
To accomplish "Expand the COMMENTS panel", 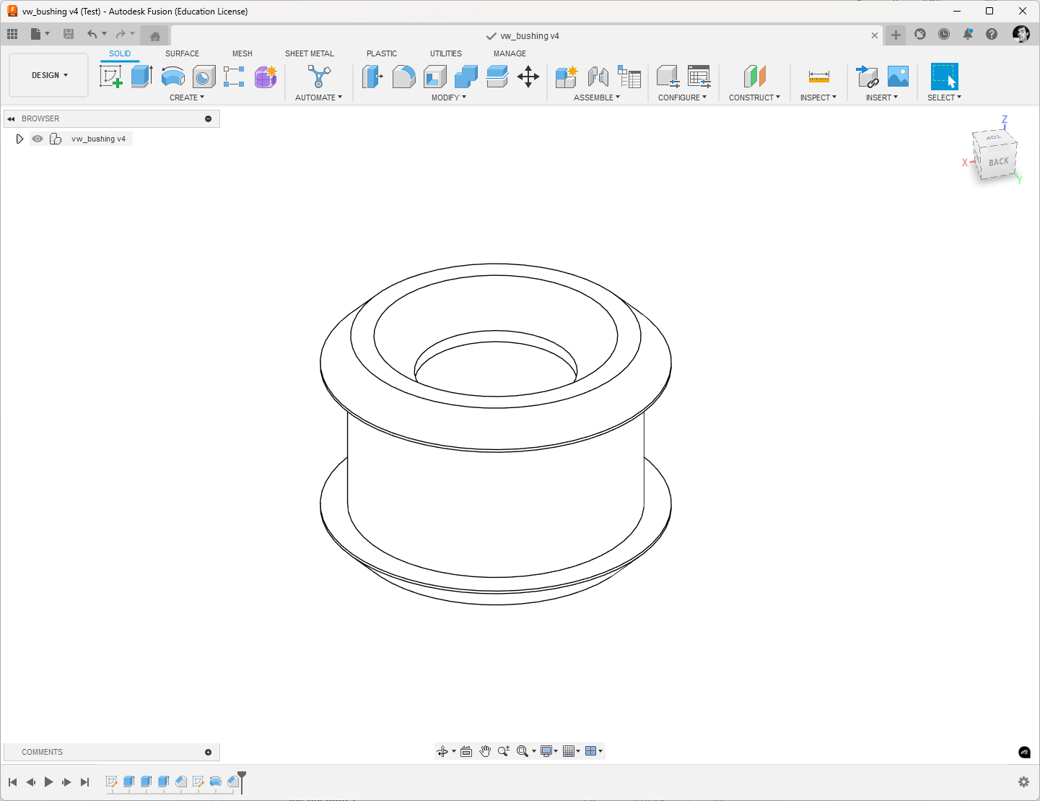I will point(209,752).
